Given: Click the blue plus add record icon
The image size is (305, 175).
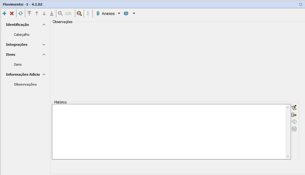Looking at the screenshot, I should 4,13.
